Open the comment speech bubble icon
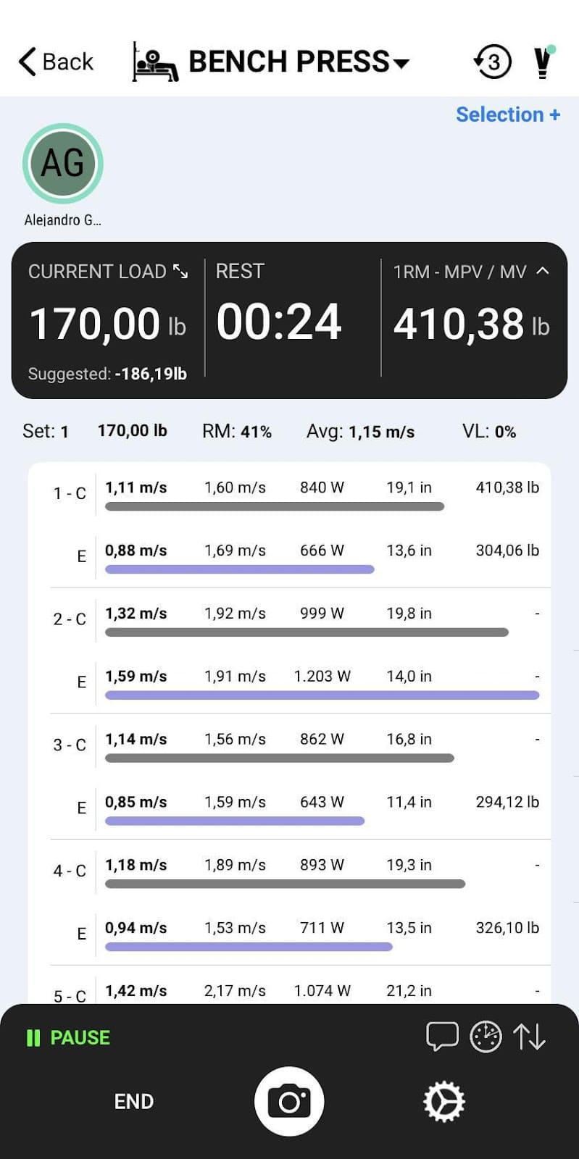The height and width of the screenshot is (1159, 579). (x=442, y=1037)
